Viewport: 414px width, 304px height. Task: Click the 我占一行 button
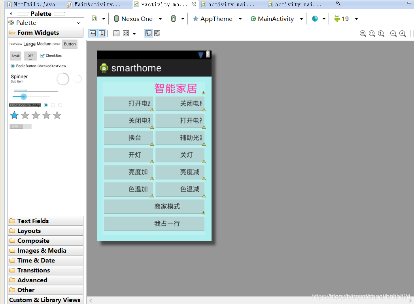[154, 223]
